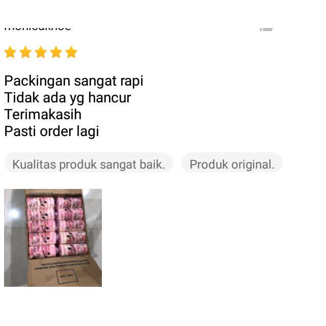Select the fourth rating star
Viewport: 326px width, 326px height.
tap(56, 52)
